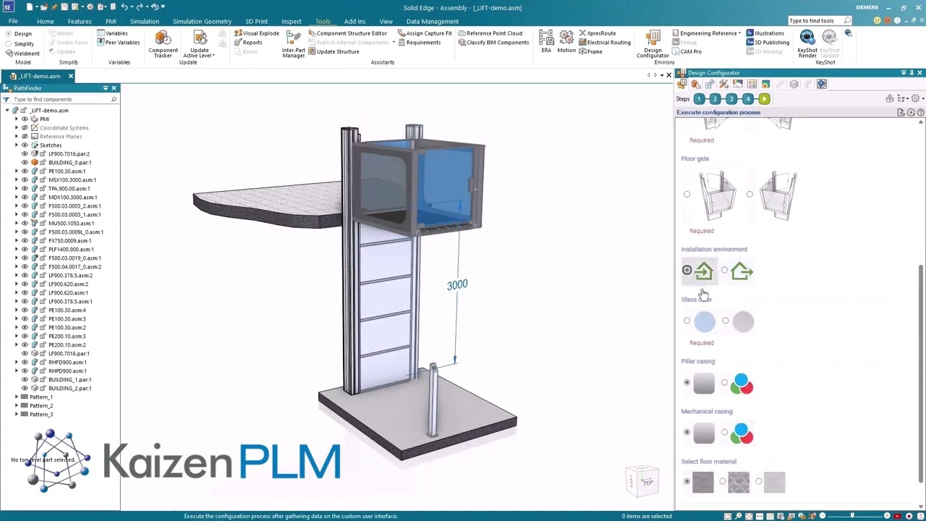Switch to the Inspect tab
The image size is (926, 521).
click(292, 21)
